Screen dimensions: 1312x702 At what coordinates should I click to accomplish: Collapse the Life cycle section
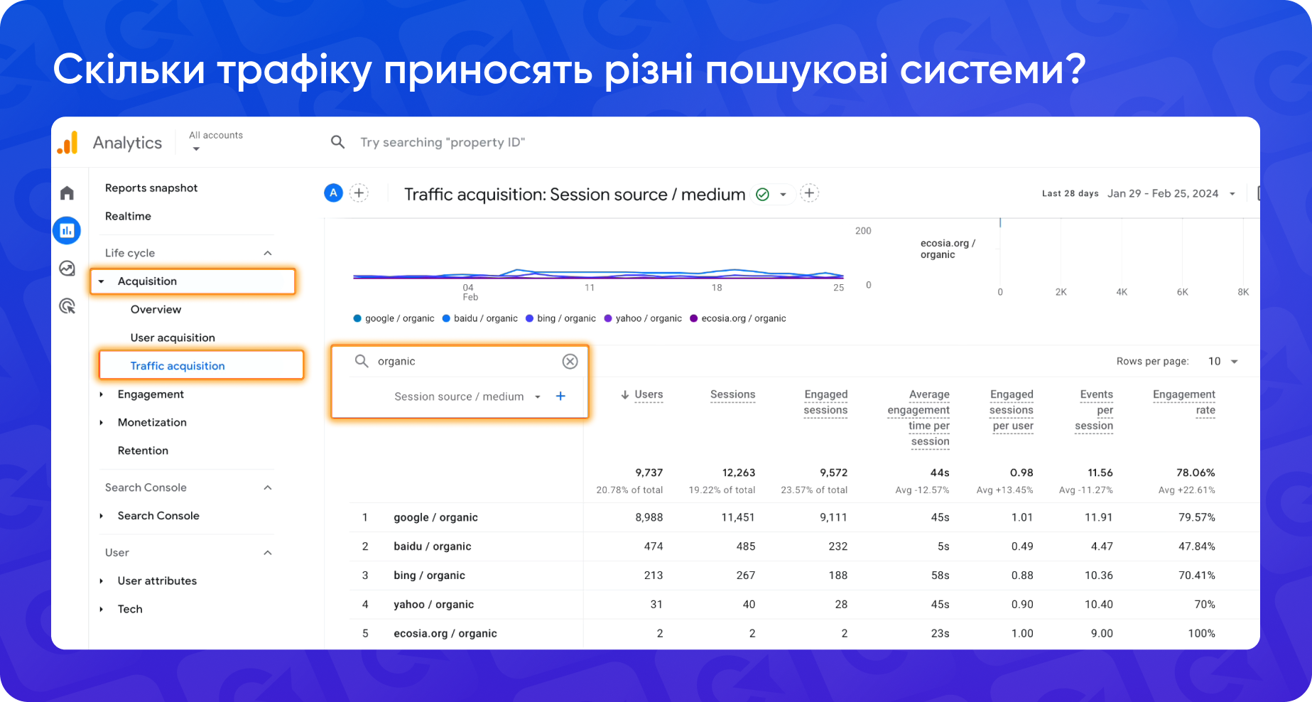(x=268, y=252)
